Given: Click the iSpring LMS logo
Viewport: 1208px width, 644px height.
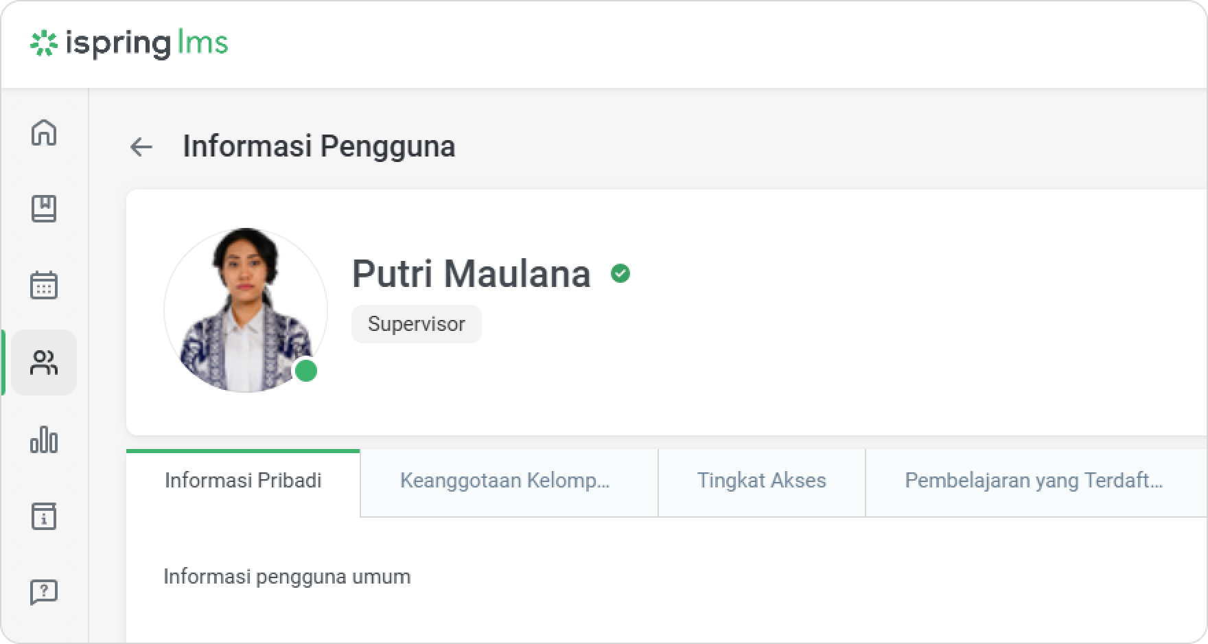Looking at the screenshot, I should coord(129,43).
